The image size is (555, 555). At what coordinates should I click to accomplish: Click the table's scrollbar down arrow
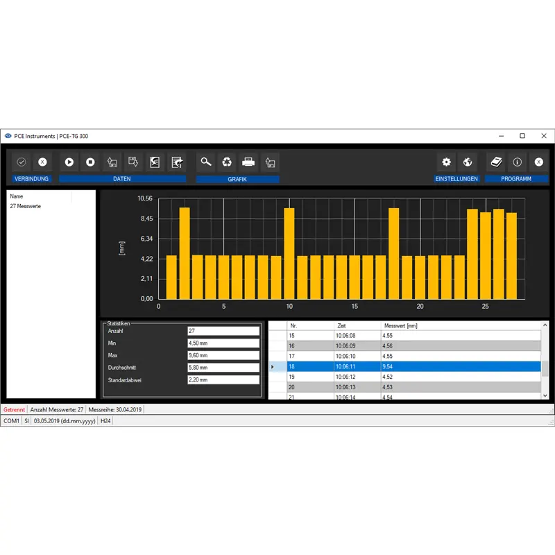(545, 395)
